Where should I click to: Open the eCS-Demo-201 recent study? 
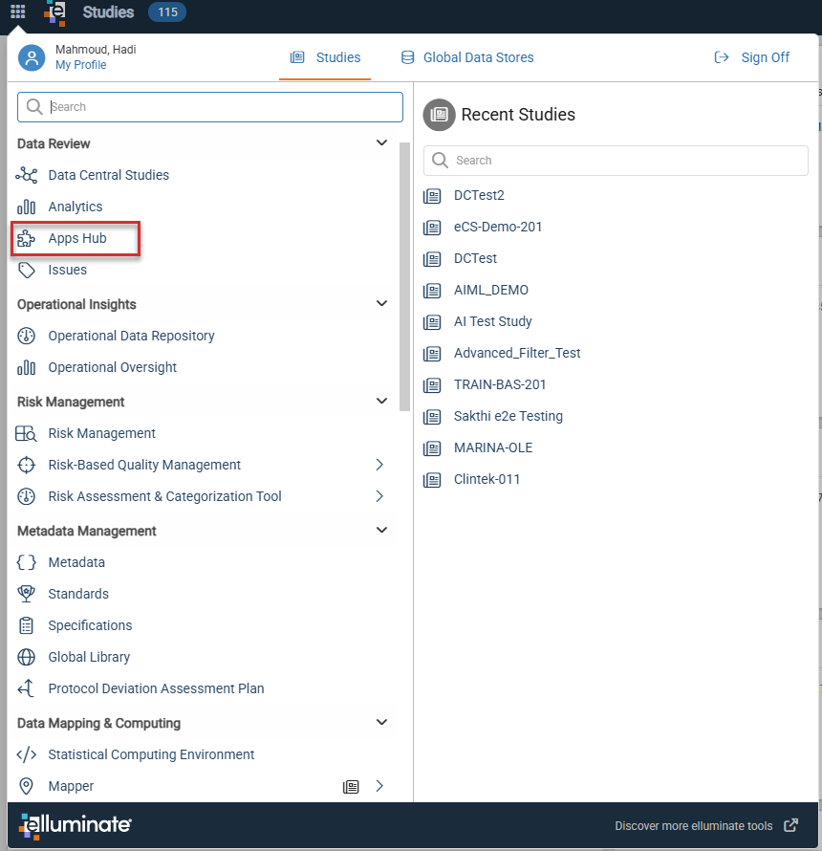coord(498,227)
